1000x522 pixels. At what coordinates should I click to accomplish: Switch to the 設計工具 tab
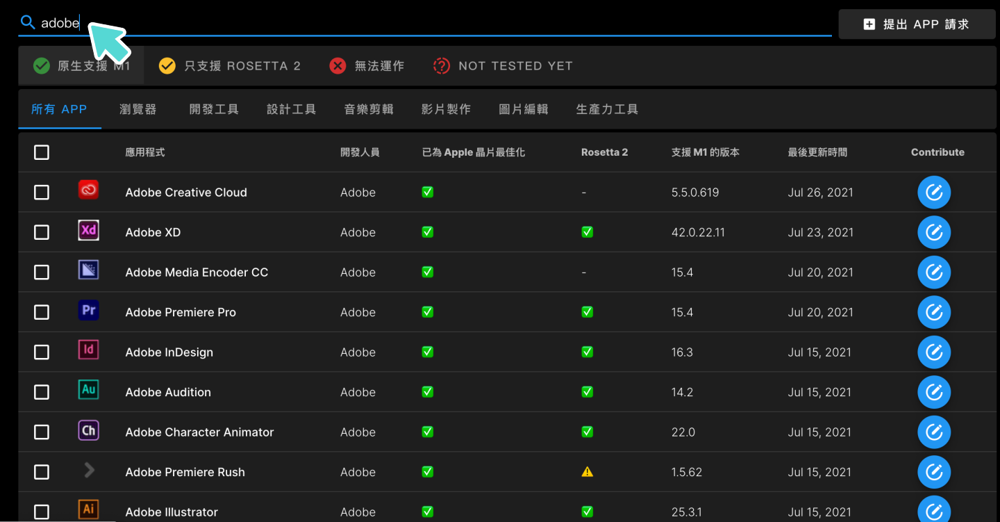click(x=292, y=109)
